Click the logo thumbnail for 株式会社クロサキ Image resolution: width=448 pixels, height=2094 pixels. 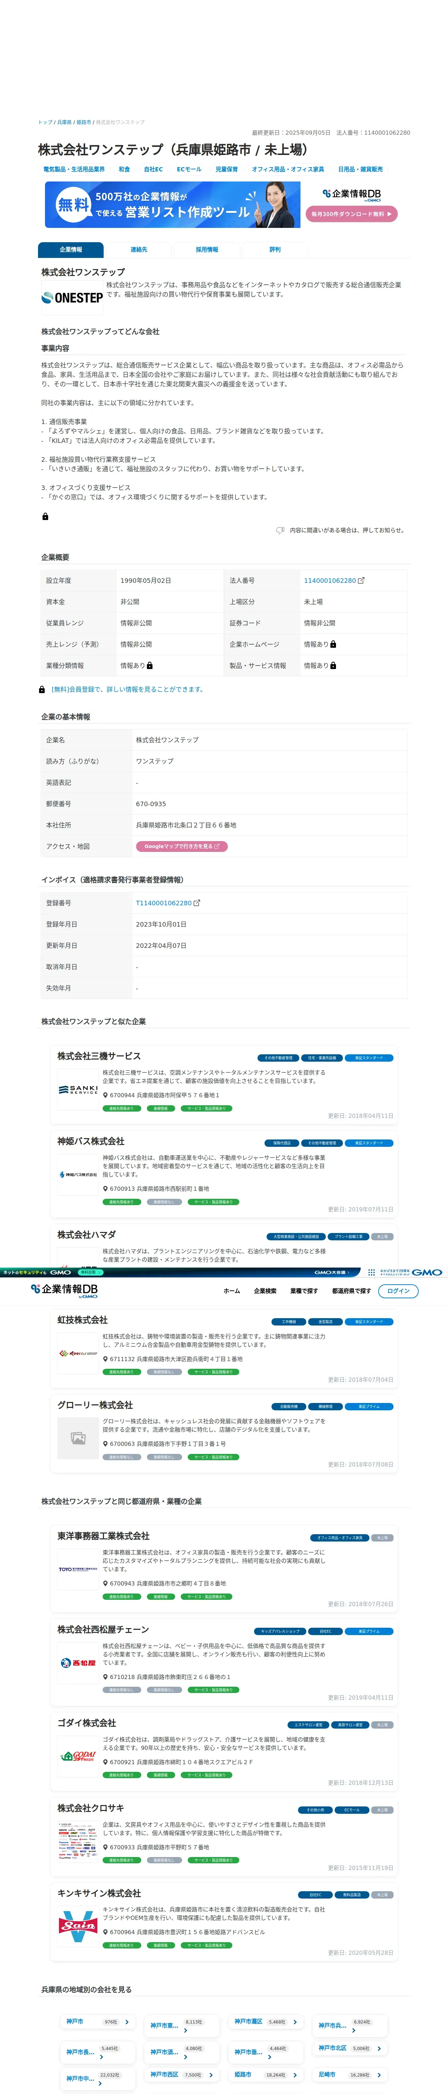(78, 1841)
